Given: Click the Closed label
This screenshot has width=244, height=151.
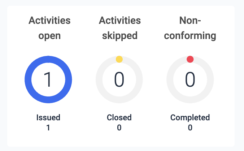Looking at the screenshot, I should 119,117.
